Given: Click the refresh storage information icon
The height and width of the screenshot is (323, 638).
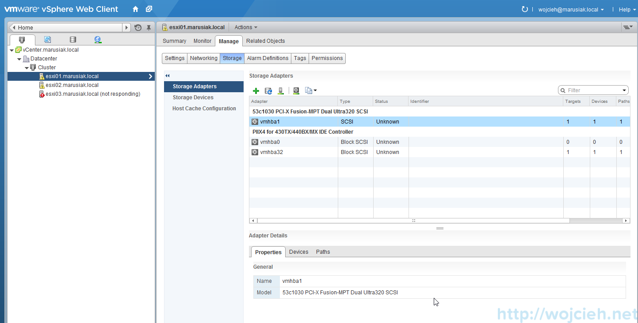Looking at the screenshot, I should (268, 91).
